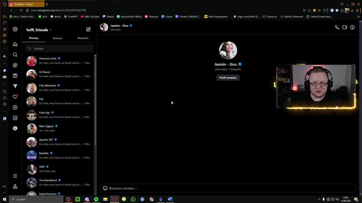The width and height of the screenshot is (362, 203).
Task: Open Instagram search magnifier icon
Action: coord(15,55)
